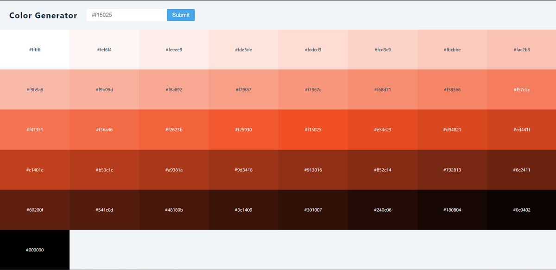This screenshot has height=270, width=556.
Task: Select the #3c1409 color swatch
Action: click(x=243, y=210)
